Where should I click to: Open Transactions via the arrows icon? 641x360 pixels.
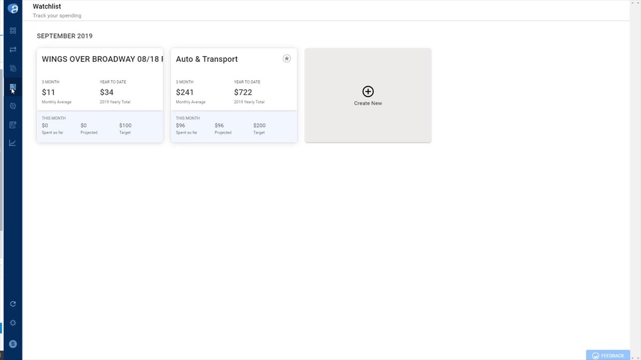[13, 50]
